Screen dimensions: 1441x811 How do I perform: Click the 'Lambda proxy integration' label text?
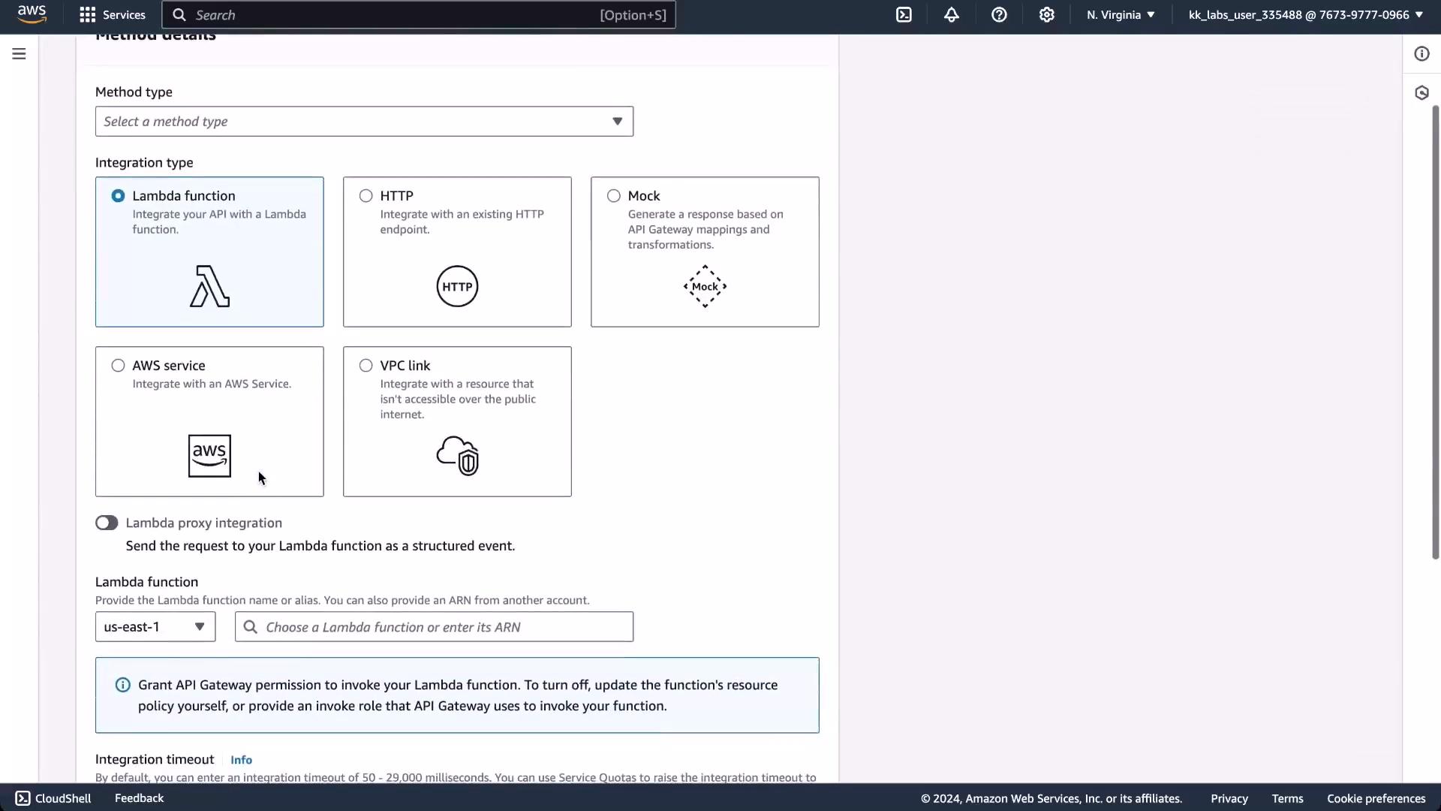coord(204,523)
